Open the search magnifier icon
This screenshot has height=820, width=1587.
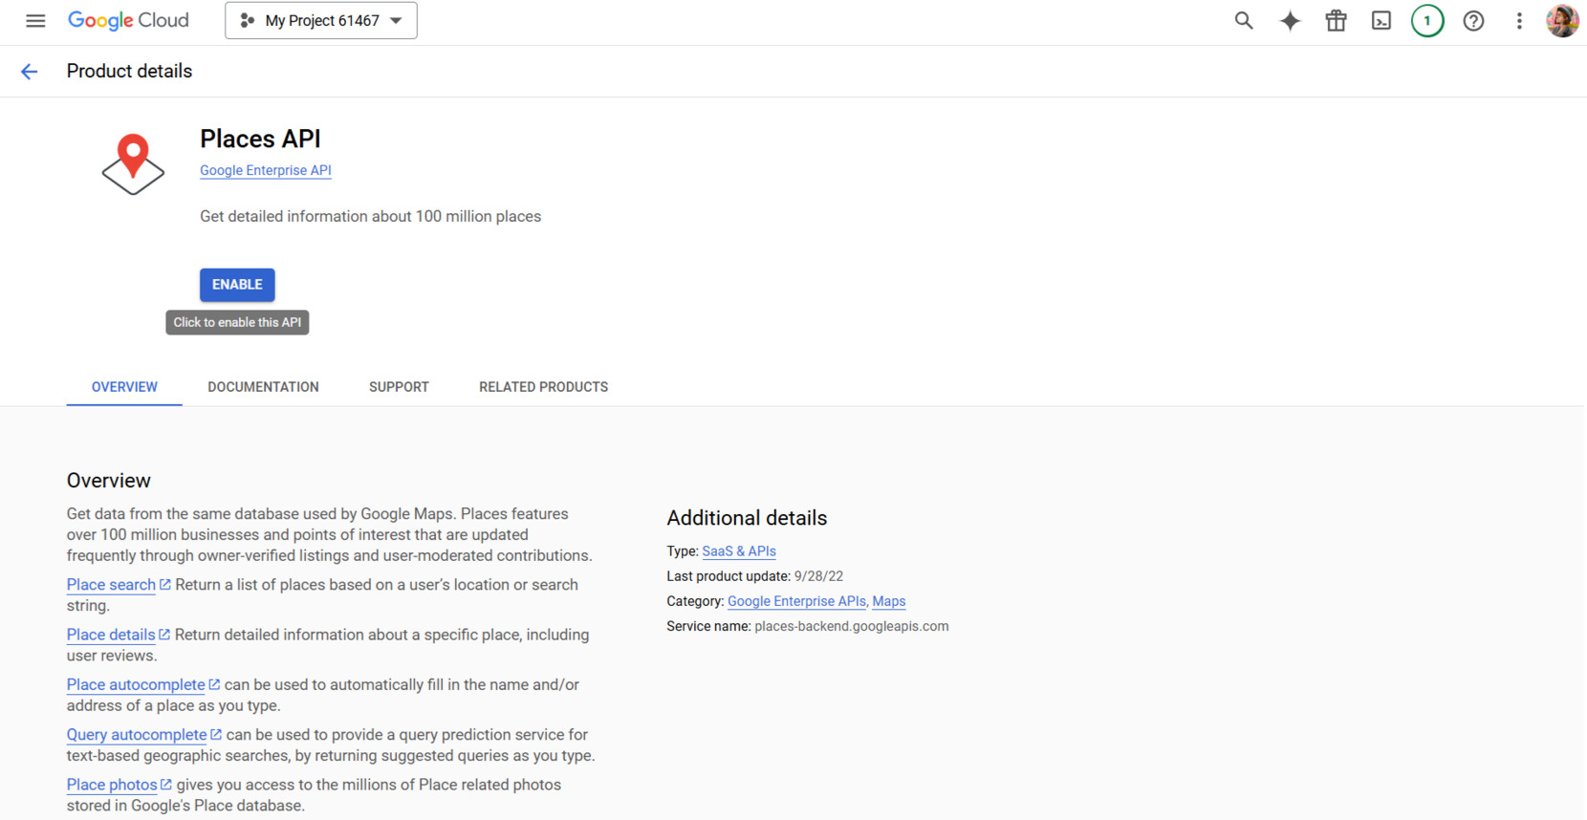point(1243,20)
